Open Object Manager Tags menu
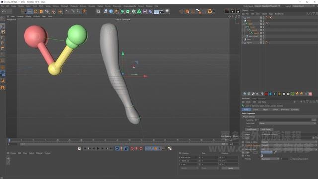 pyautogui.click(x=271, y=14)
